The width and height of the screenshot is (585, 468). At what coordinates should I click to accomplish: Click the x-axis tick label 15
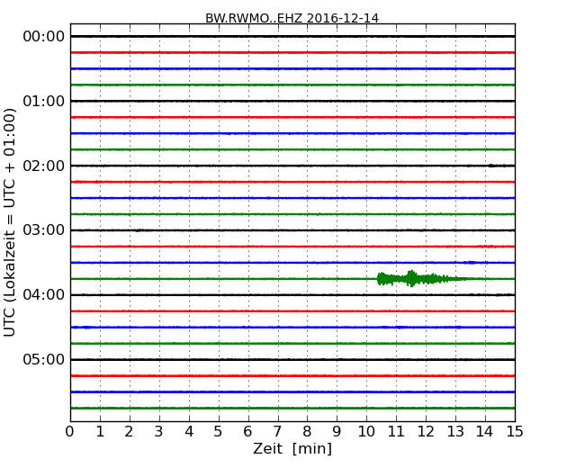(515, 432)
